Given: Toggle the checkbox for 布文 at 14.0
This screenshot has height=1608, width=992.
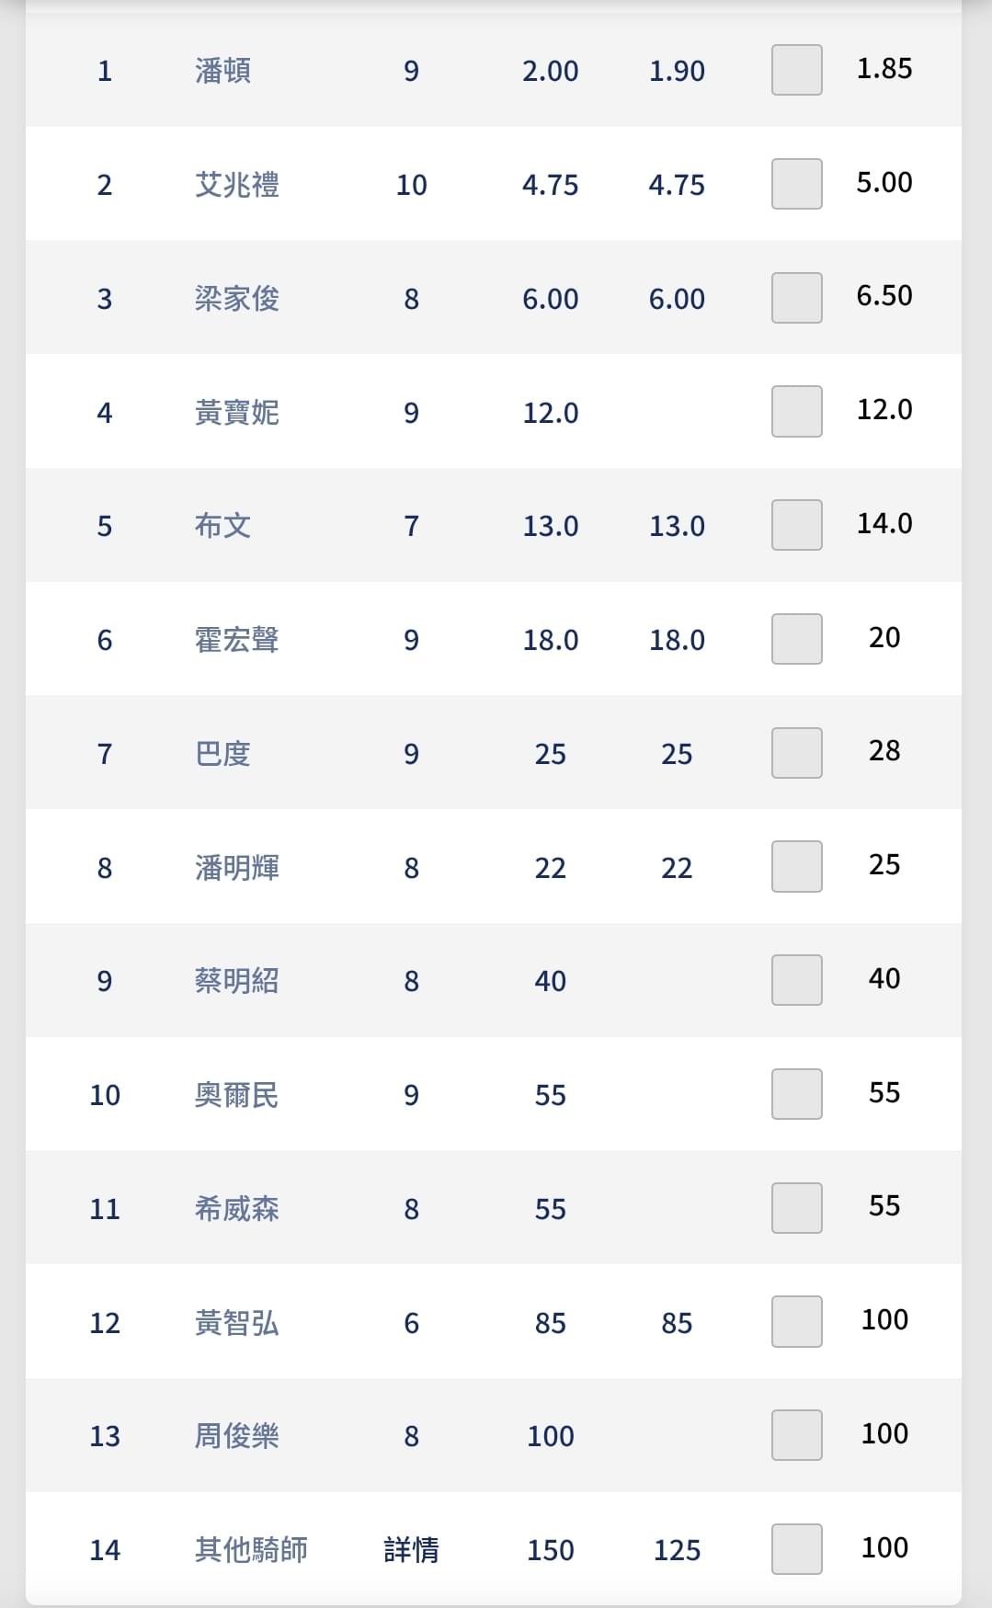Looking at the screenshot, I should (x=796, y=525).
